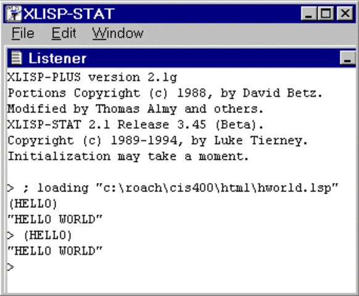This screenshot has width=359, height=296.
Task: Click the line 'XLISP-PLUS version 2.1g'
Action: [x=92, y=77]
